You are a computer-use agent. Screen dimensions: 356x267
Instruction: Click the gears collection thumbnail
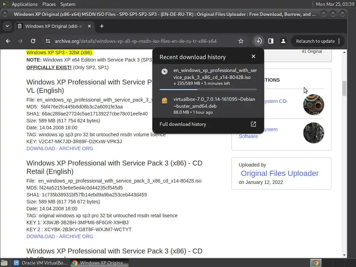pos(314,105)
